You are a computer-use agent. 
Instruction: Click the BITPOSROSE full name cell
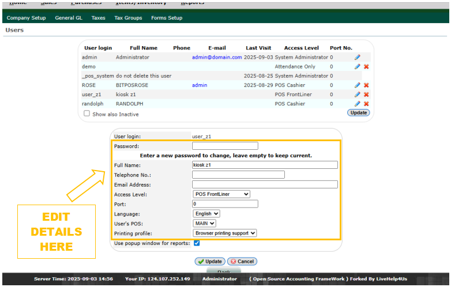(132, 85)
